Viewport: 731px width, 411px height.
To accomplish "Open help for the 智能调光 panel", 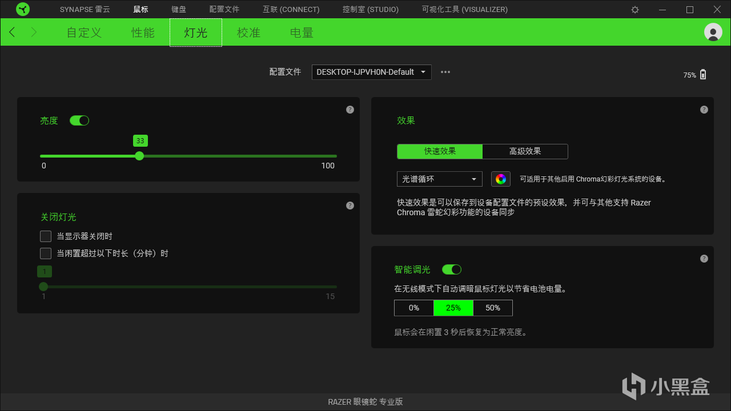I will (x=704, y=259).
